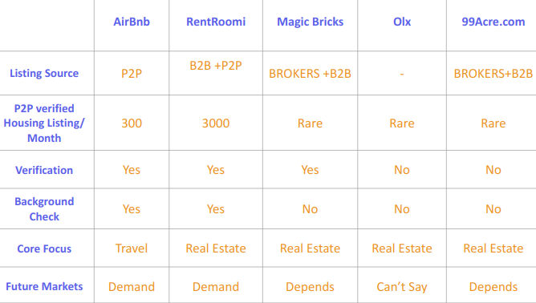Select the Can't Say cell under Olx

402,287
